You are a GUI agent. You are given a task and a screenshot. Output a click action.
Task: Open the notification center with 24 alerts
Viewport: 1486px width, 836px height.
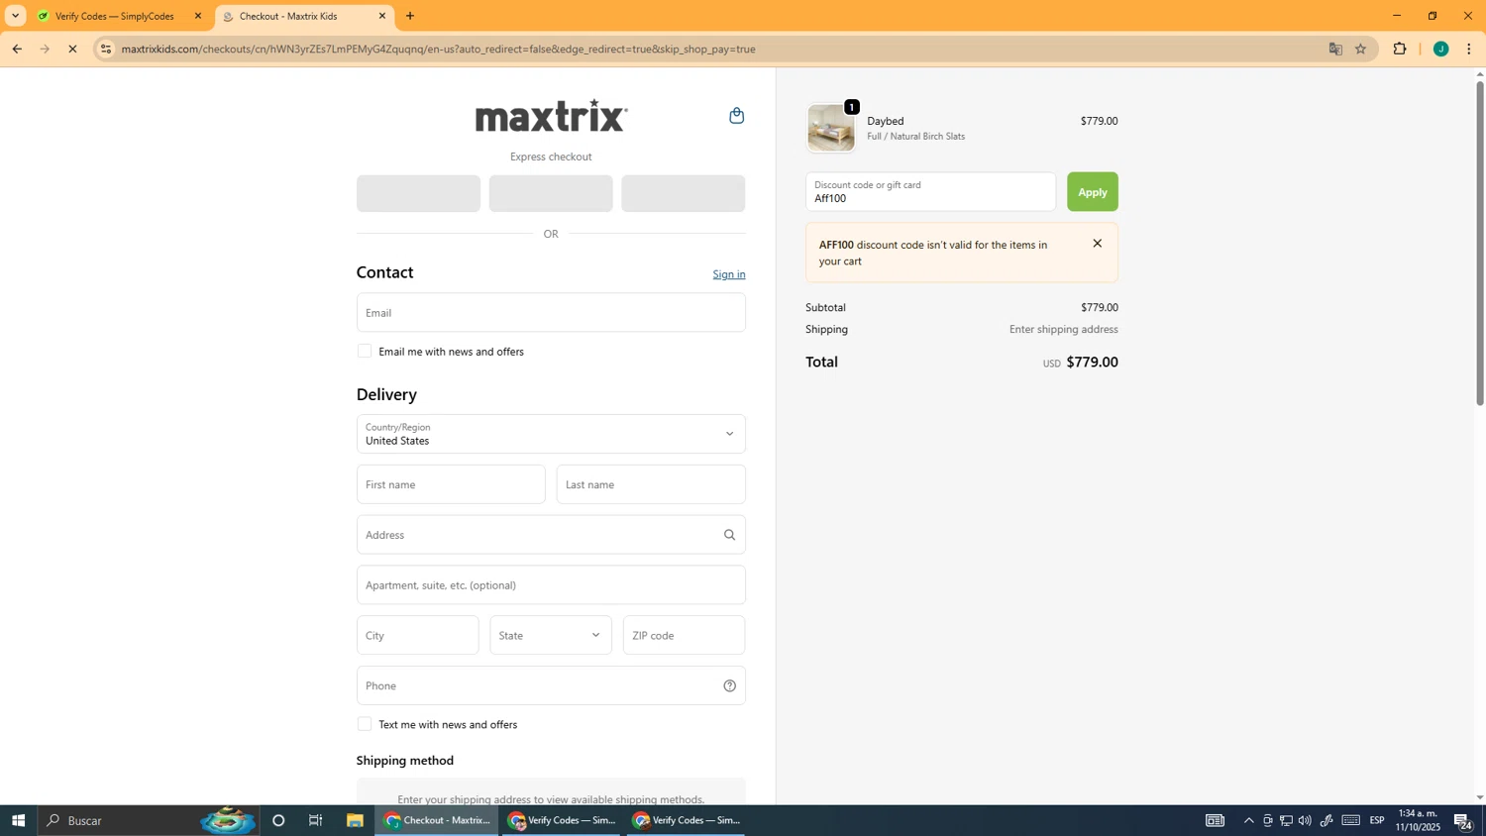(x=1462, y=820)
